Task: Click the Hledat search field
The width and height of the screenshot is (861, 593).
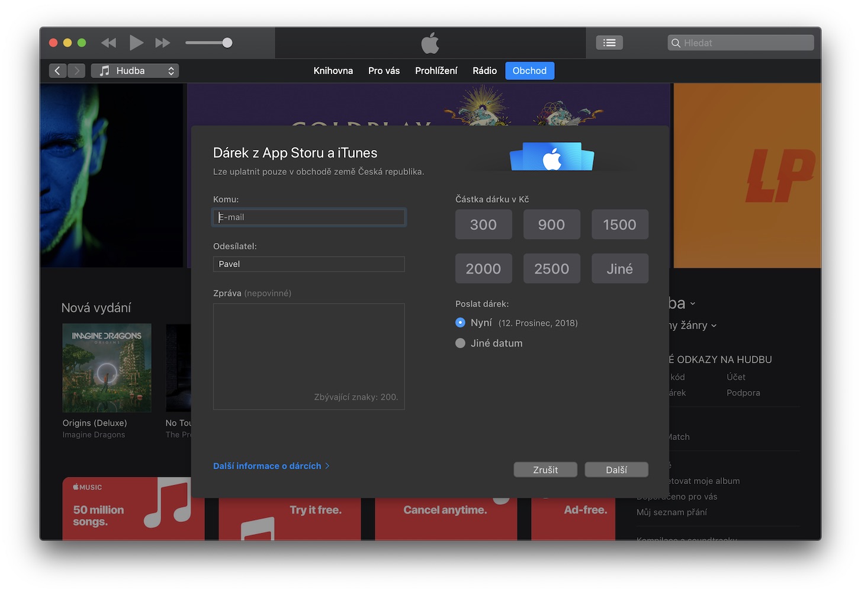Action: [740, 43]
